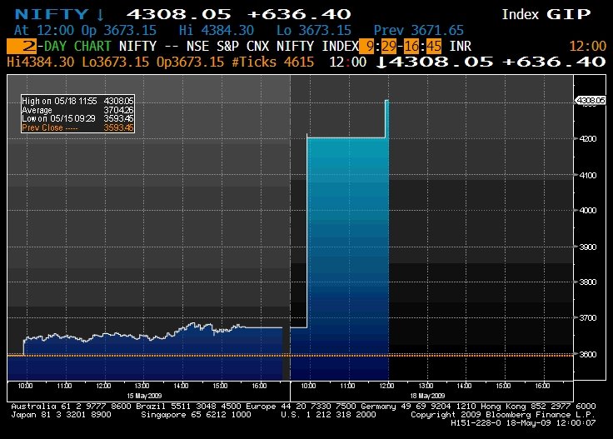This screenshot has height=439, width=613.
Task: Select the start hour field 9
Action: [366, 46]
